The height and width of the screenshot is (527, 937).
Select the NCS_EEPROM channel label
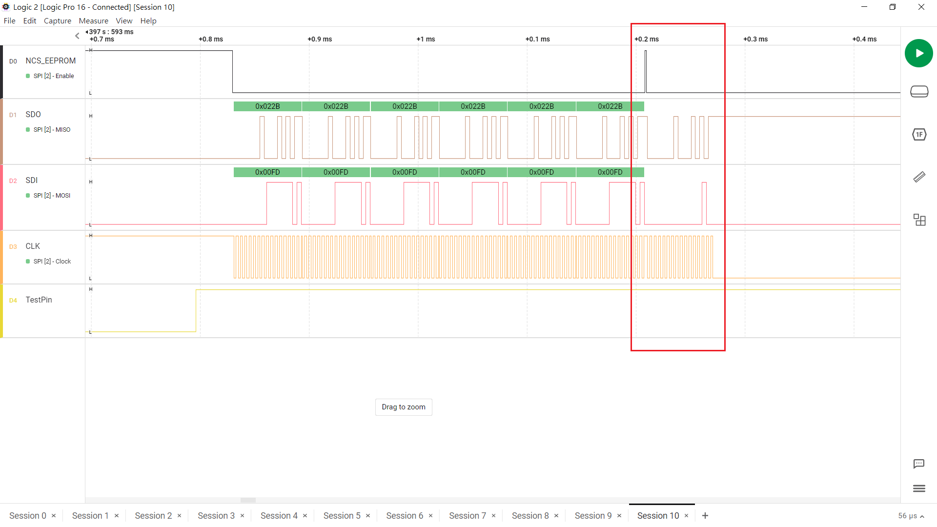click(x=50, y=61)
